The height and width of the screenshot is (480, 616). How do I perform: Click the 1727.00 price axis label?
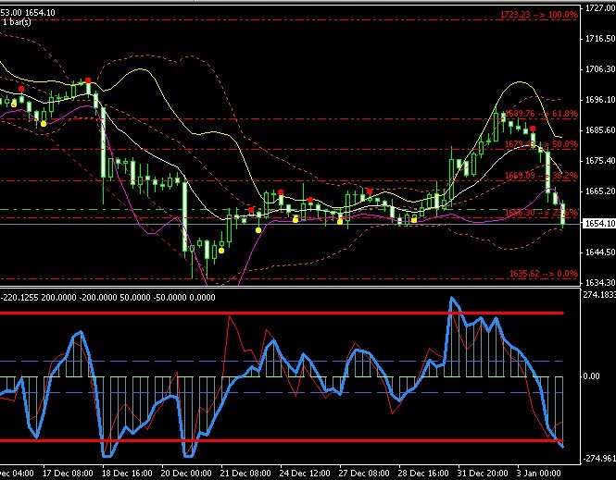(x=597, y=8)
